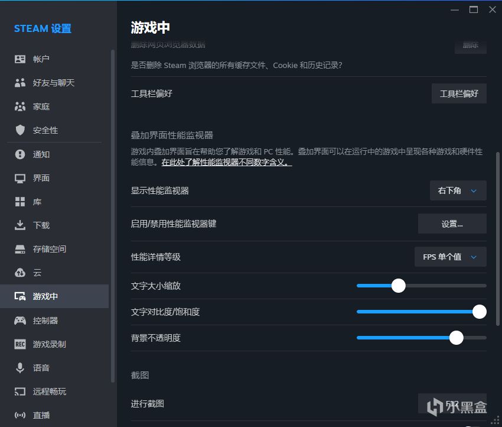502x427 pixels.
Task: Open the 存储空间 sidebar entry
Action: click(54, 249)
